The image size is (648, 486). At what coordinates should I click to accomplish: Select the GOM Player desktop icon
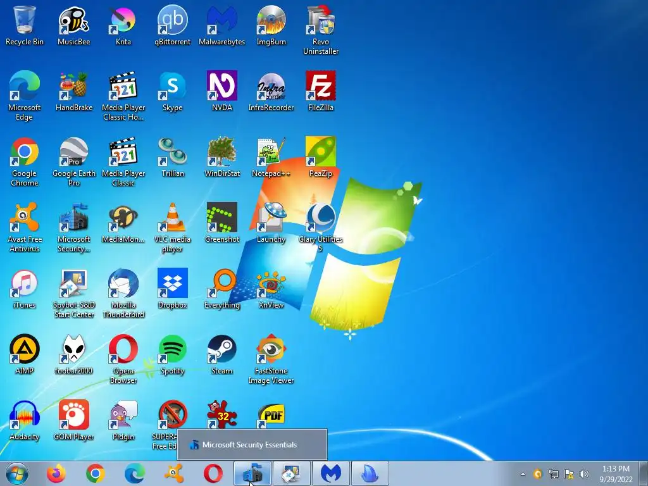(x=74, y=420)
